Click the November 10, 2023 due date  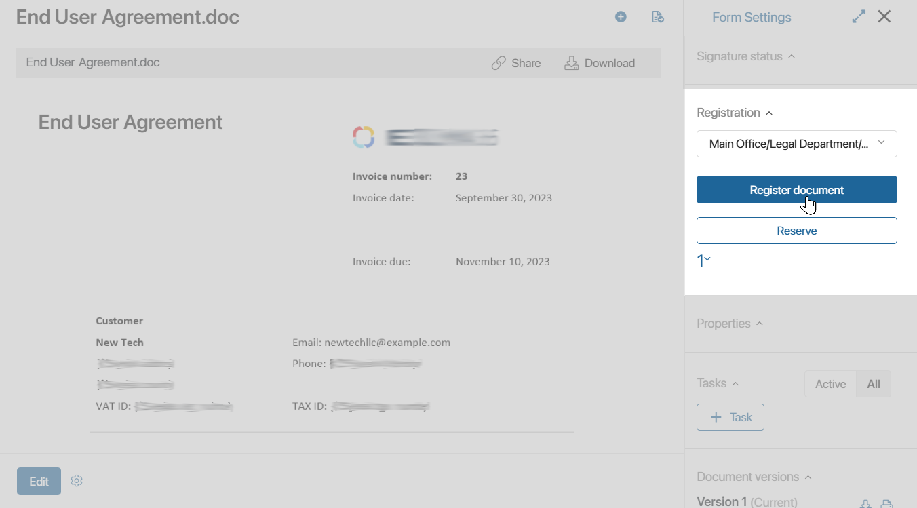(x=503, y=261)
